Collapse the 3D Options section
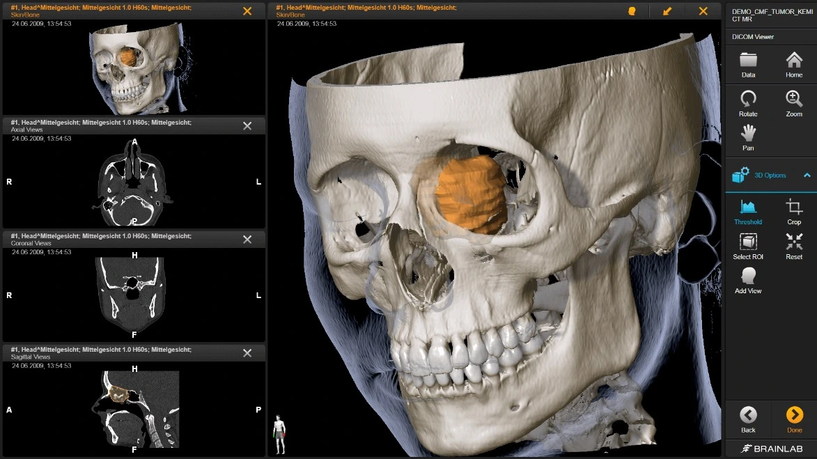The image size is (817, 459). point(807,176)
